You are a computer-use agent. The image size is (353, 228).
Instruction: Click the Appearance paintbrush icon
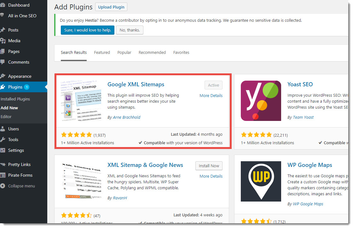[x=3, y=76]
